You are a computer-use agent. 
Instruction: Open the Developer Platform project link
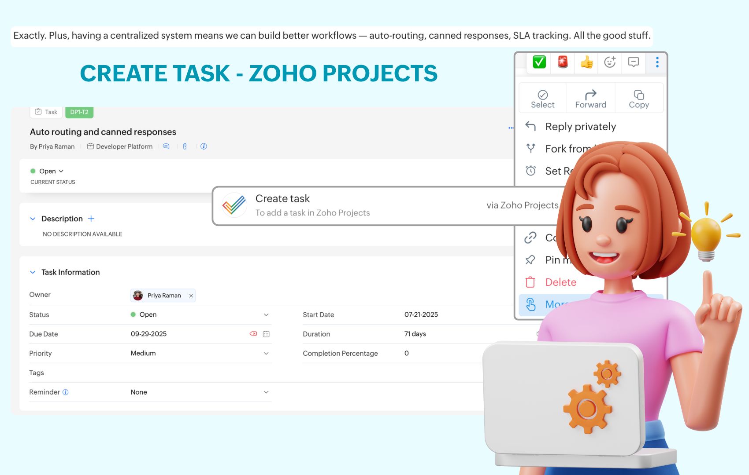pos(120,146)
